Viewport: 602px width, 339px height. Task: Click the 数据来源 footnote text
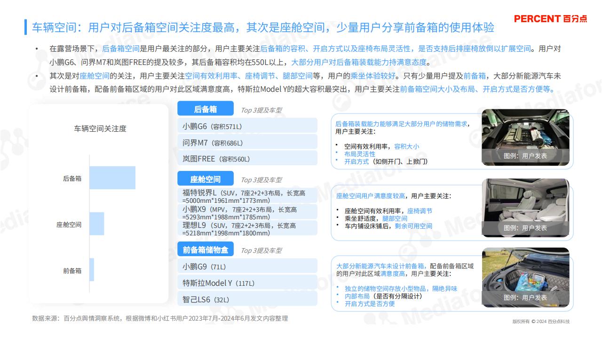point(160,319)
